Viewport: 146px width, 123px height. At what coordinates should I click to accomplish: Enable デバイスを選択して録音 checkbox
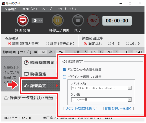pos(65,77)
